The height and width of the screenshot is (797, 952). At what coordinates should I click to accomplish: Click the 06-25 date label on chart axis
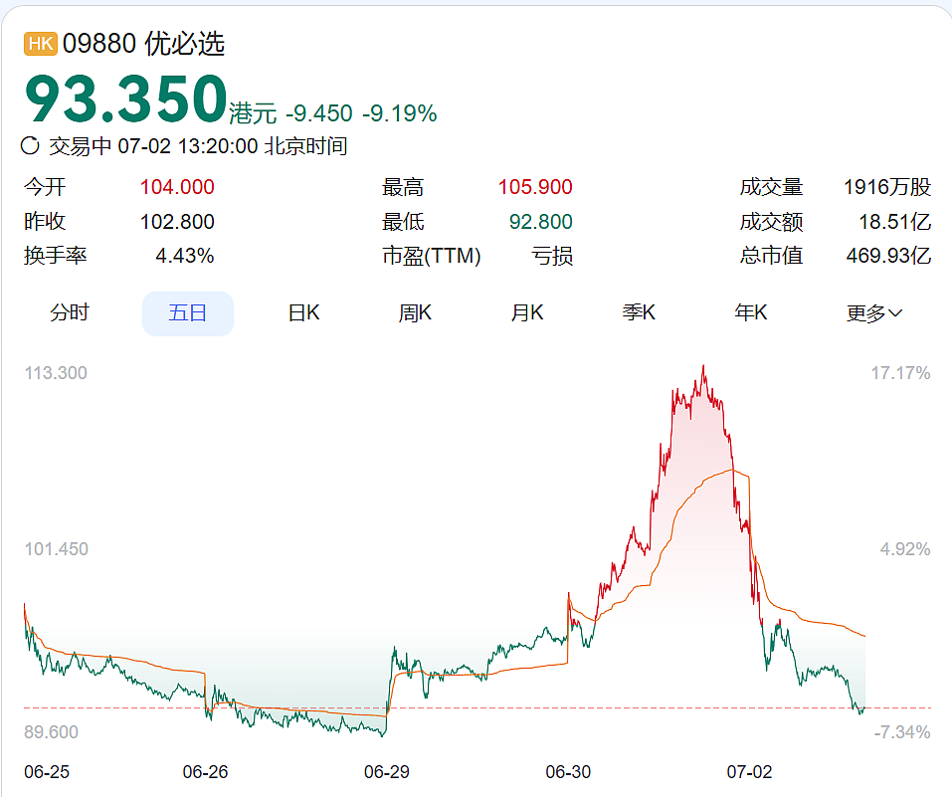(47, 772)
